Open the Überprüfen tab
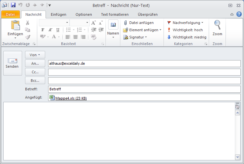Image resolution: width=244 pixels, height=164 pixels. [x=148, y=14]
